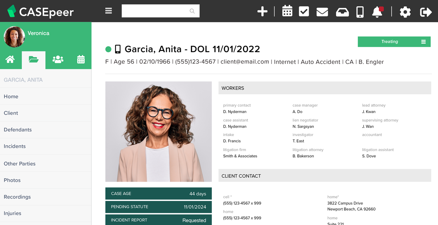Open the document inbox tray icon
This screenshot has width=438, height=225.
[x=342, y=12]
